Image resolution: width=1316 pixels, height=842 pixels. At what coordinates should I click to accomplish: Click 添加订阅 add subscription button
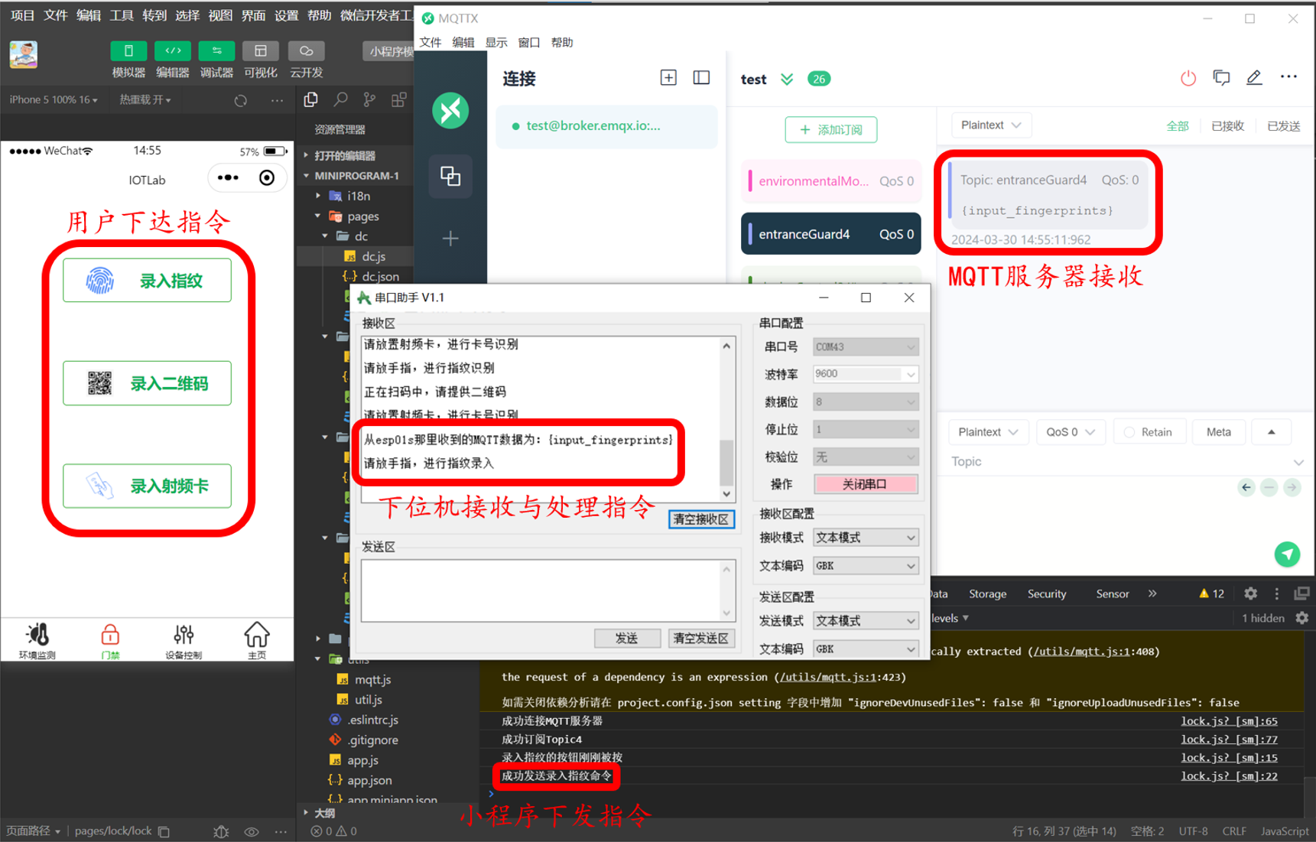[x=830, y=129]
